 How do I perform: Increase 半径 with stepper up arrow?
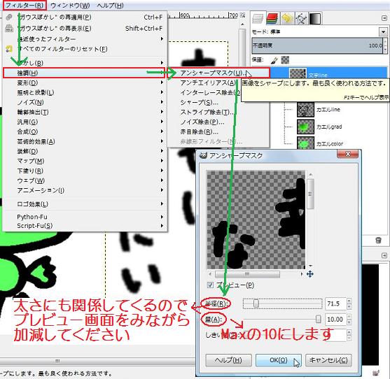349,301
